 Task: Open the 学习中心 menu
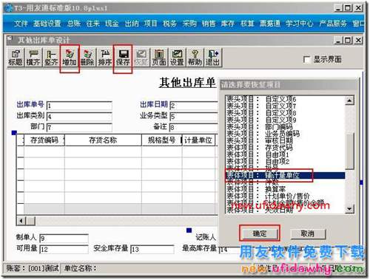coord(300,24)
